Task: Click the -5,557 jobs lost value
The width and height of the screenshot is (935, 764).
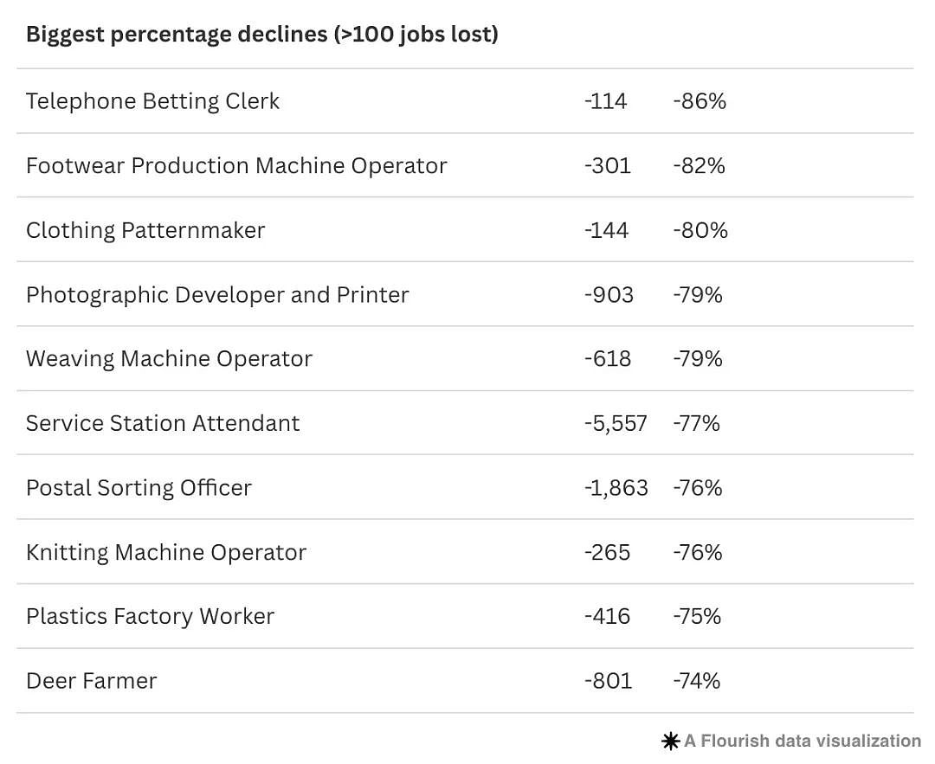Action: 616,424
